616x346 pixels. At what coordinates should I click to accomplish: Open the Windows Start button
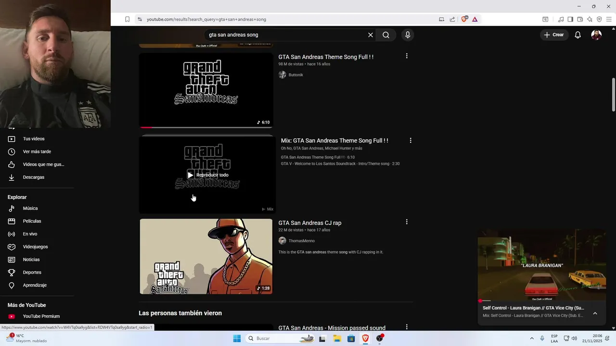coord(237,338)
